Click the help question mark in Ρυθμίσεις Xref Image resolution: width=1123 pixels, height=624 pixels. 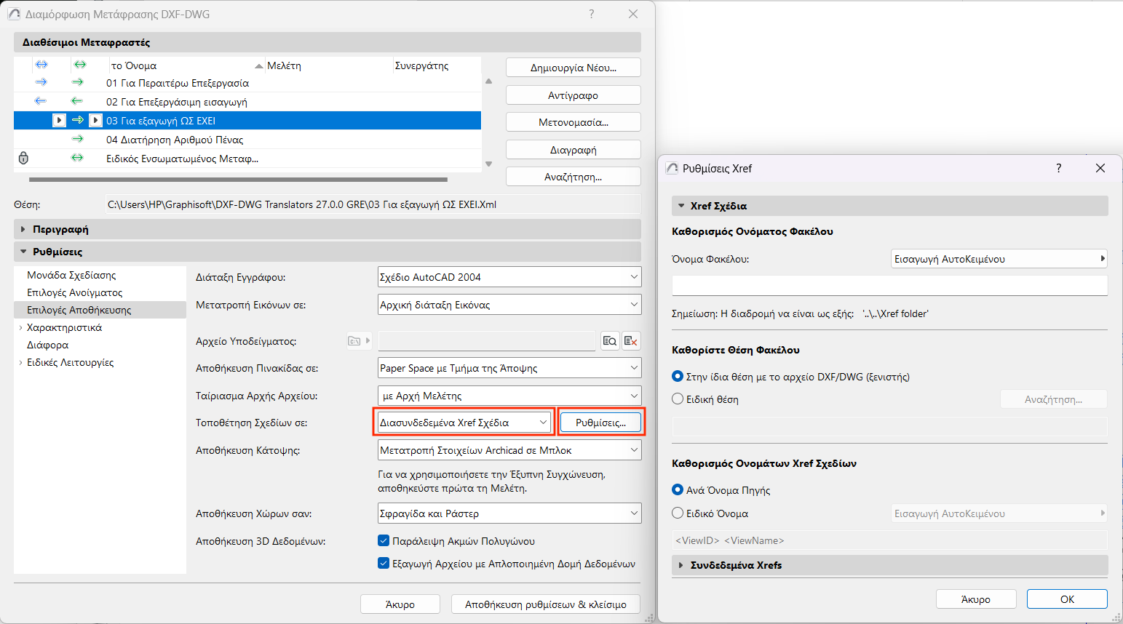1058,168
